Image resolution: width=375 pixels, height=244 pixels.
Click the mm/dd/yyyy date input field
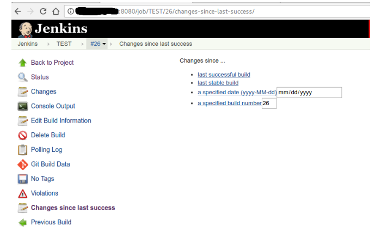click(x=309, y=93)
